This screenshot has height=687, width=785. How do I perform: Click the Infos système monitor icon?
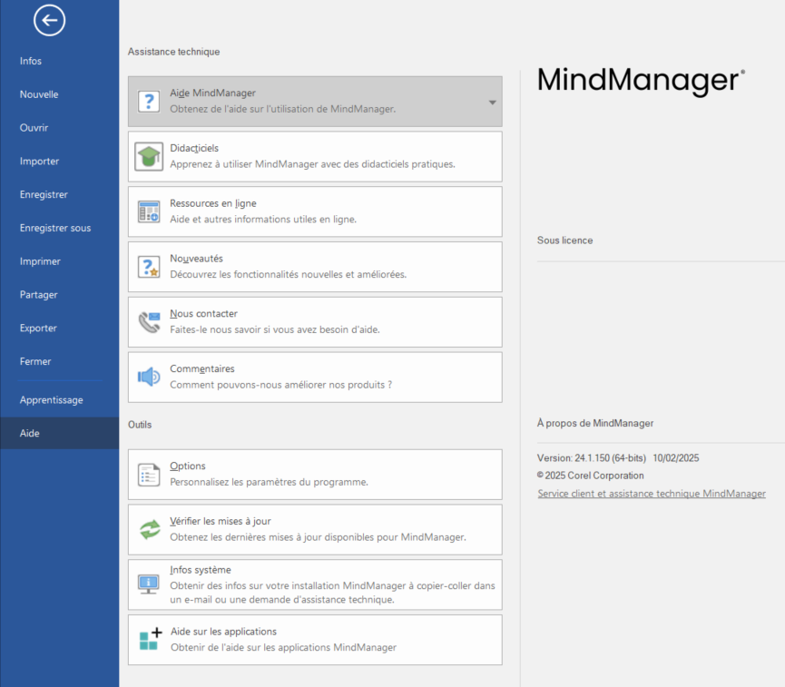pyautogui.click(x=149, y=584)
